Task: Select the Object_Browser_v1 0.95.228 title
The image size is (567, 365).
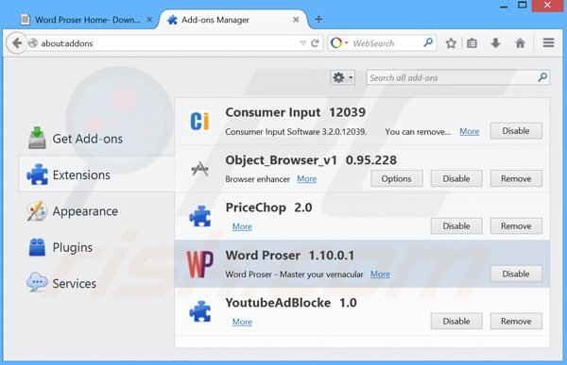Action: [311, 160]
